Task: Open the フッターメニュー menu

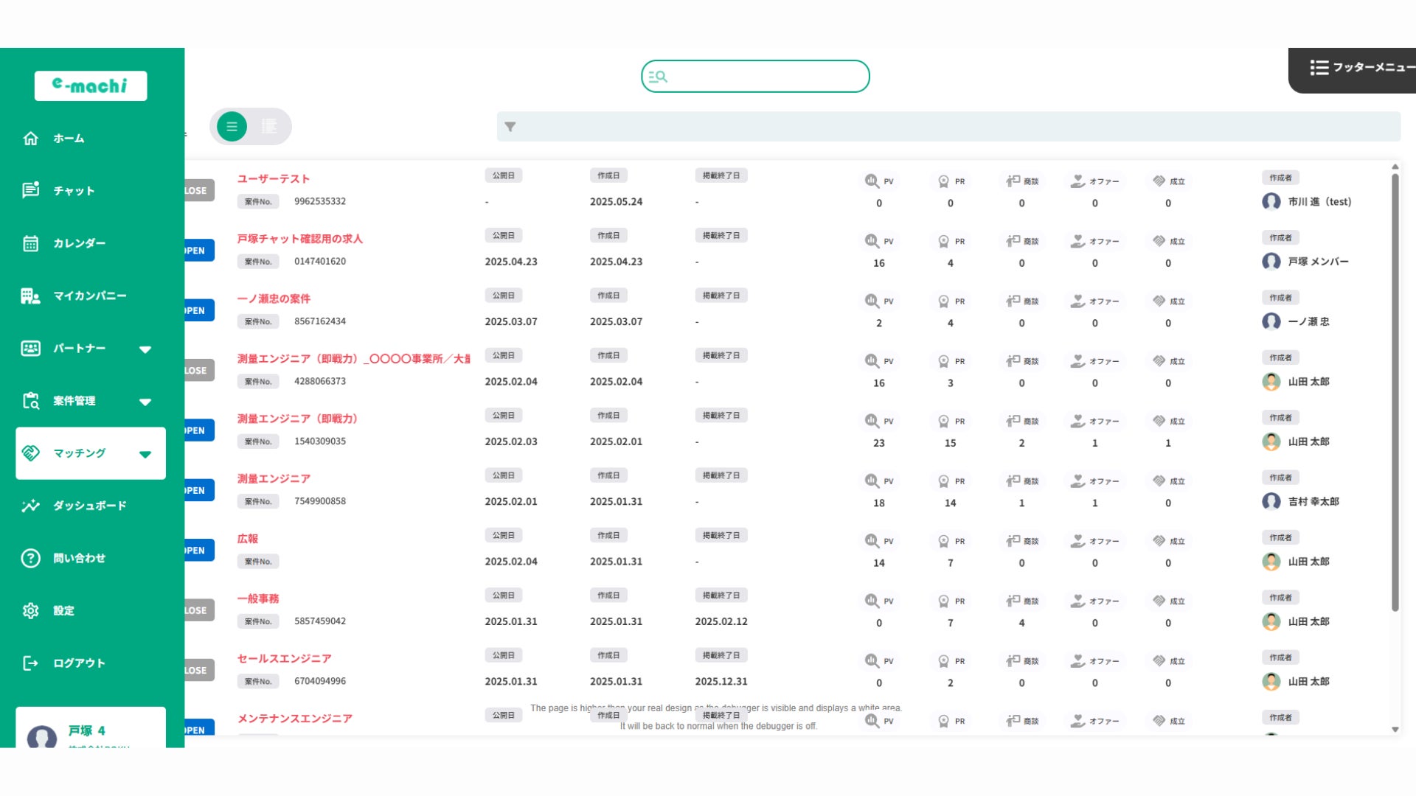Action: coord(1359,68)
